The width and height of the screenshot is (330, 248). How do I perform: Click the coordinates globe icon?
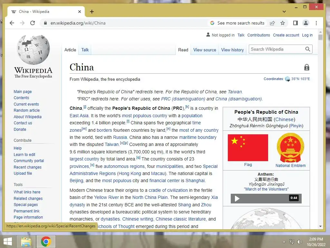(x=287, y=79)
